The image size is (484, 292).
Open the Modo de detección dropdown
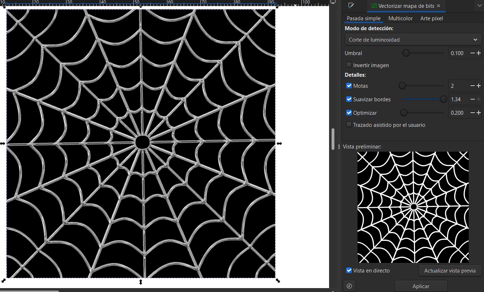[x=413, y=39]
